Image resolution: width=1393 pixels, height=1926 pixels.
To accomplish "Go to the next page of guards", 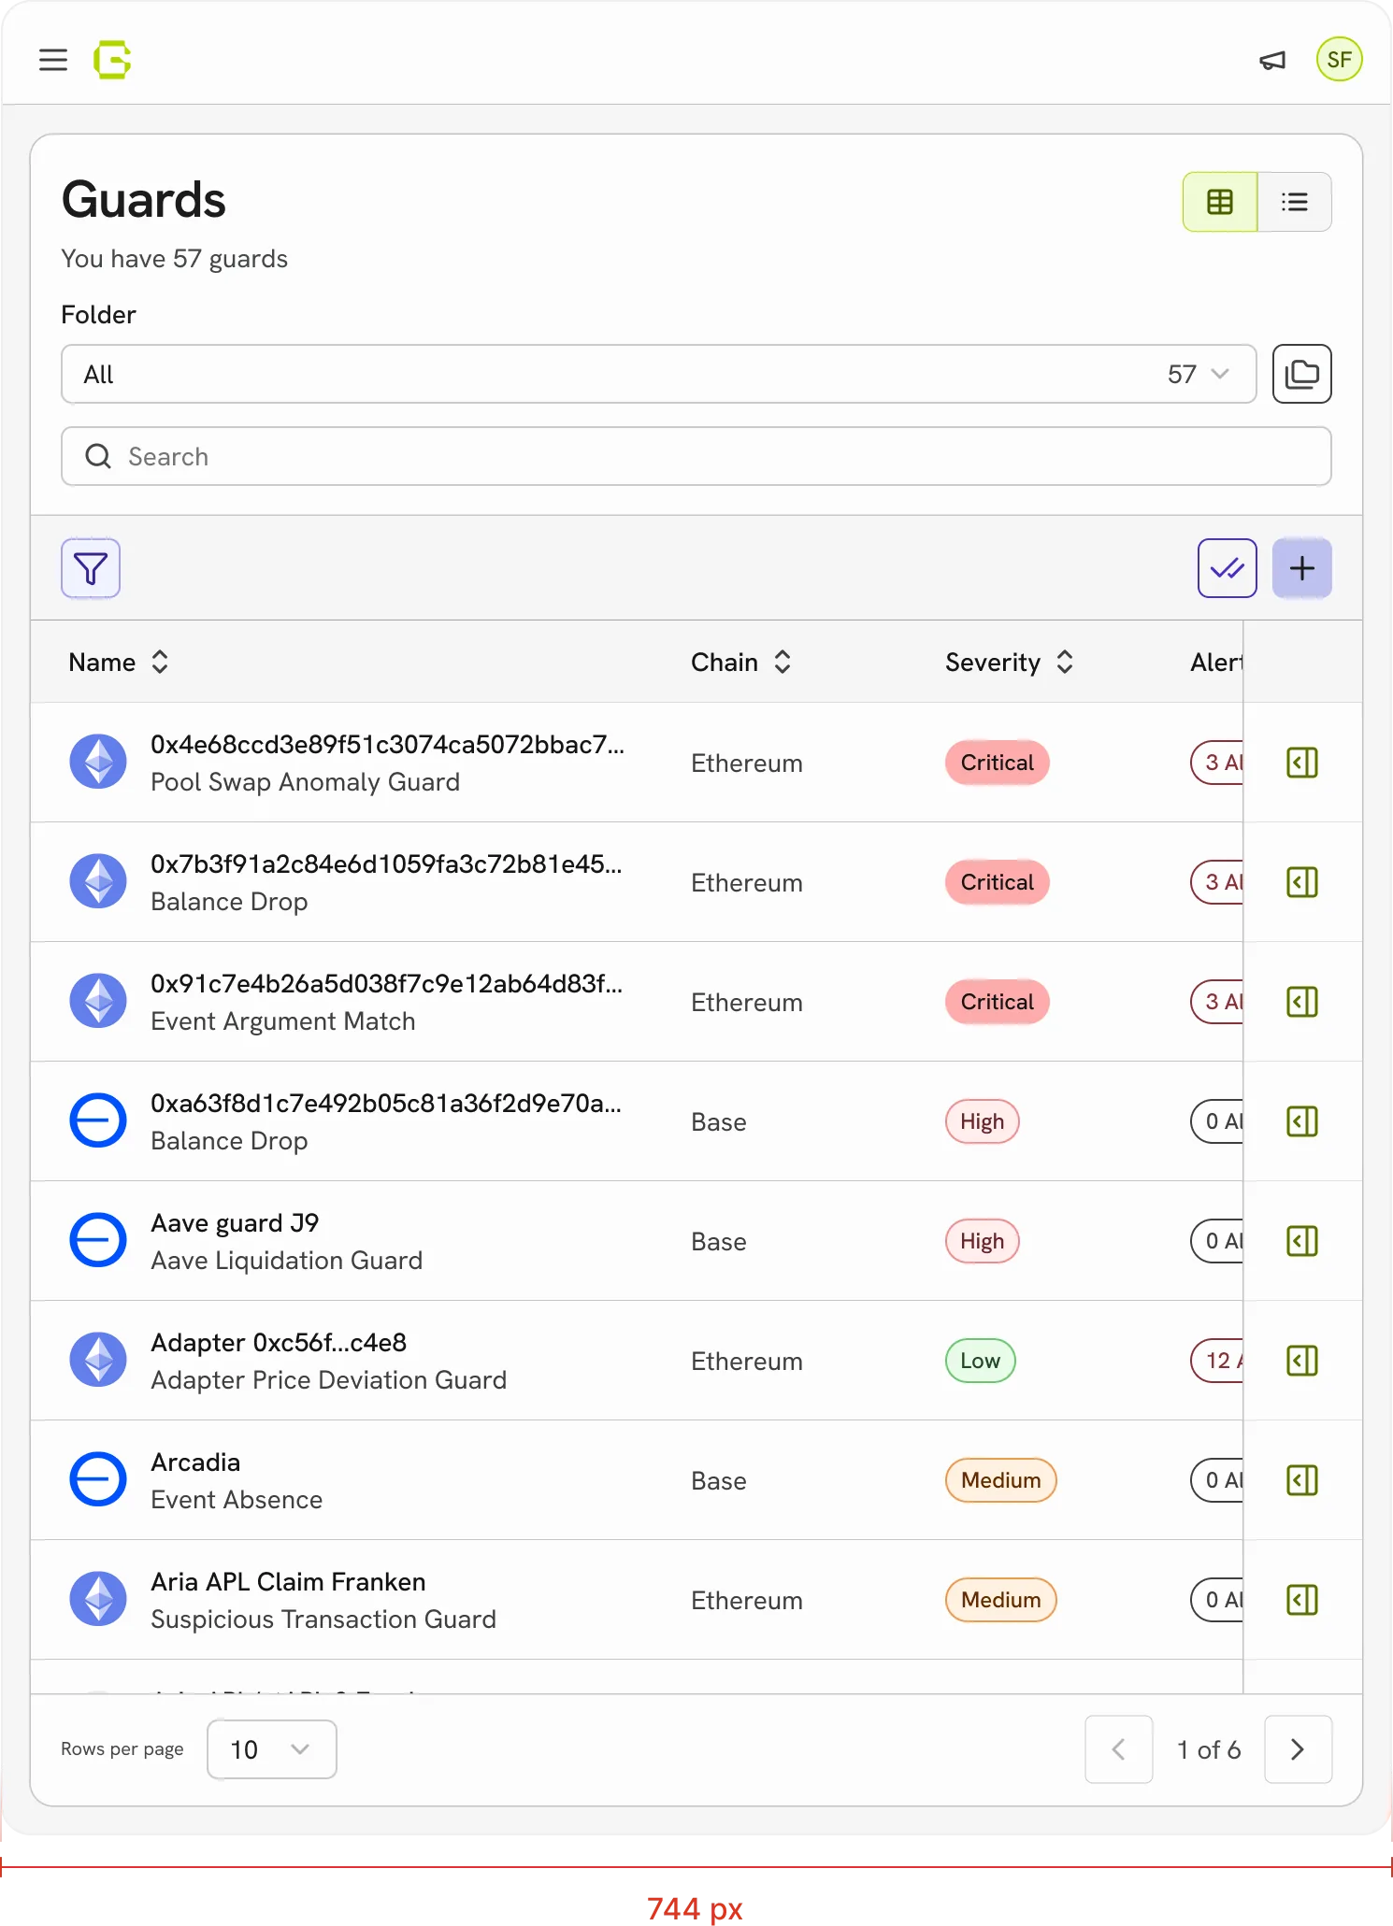I will [x=1298, y=1749].
